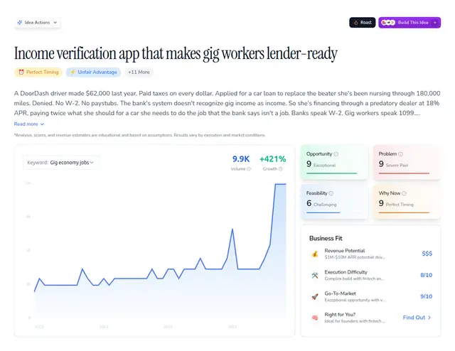Click the tools icon for Execution Difficulty
455x351 pixels.
(314, 275)
